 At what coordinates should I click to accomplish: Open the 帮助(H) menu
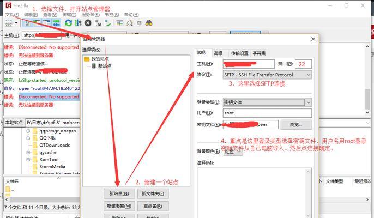pyautogui.click(x=131, y=15)
